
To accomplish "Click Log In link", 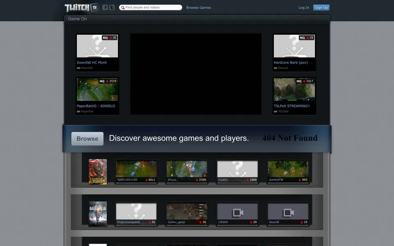I will [x=304, y=7].
